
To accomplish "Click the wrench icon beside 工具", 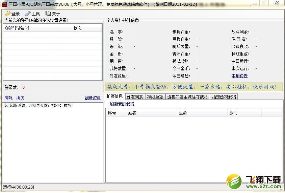I will 28,14.
